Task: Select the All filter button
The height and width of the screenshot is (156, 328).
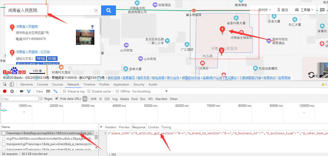Action: point(85,99)
